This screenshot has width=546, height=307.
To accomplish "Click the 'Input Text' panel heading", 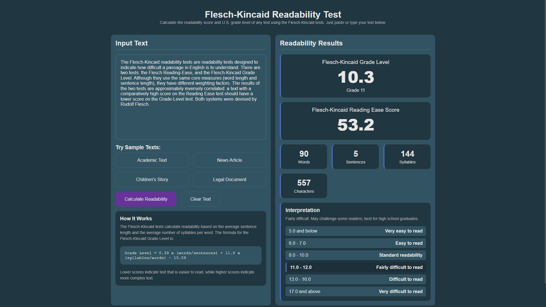I will point(131,43).
